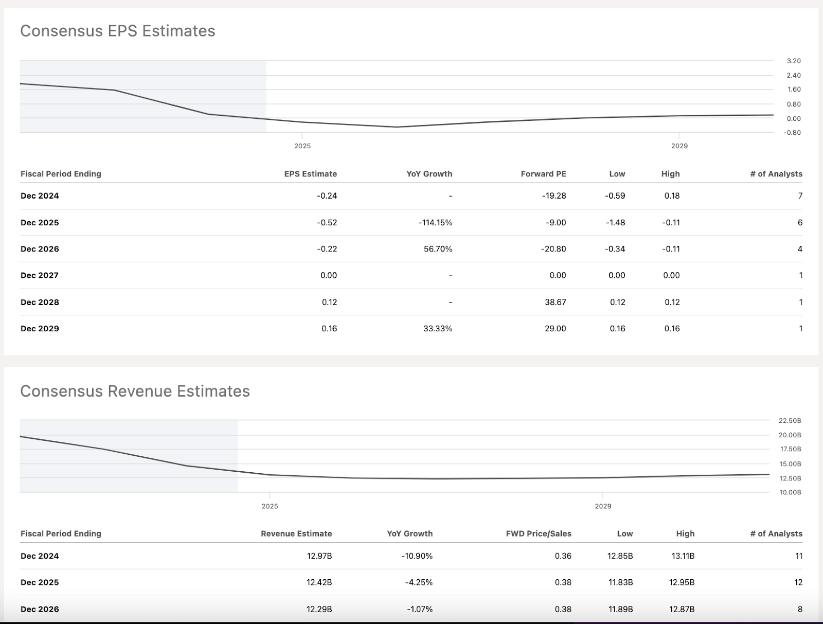
Task: Click the 2025 label on EPS chart axis
Action: tap(302, 146)
